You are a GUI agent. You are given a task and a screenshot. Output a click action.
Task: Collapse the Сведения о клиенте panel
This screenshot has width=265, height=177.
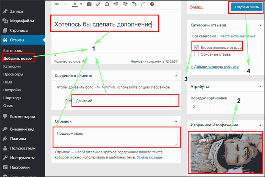pos(176,76)
